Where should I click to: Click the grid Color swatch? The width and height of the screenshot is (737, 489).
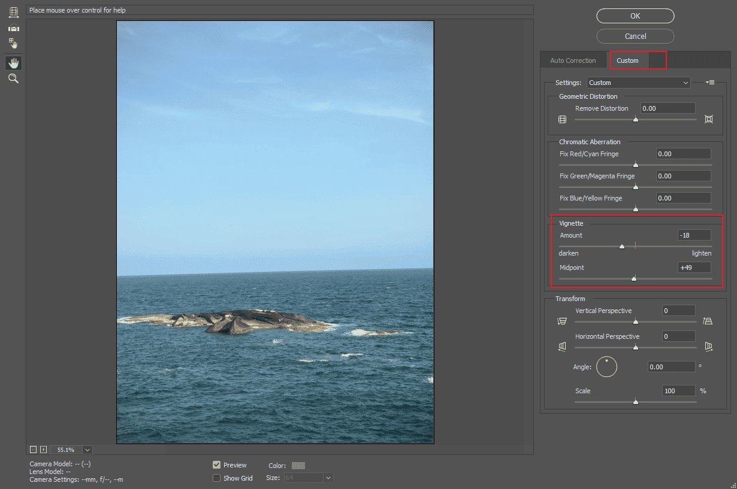tap(298, 465)
